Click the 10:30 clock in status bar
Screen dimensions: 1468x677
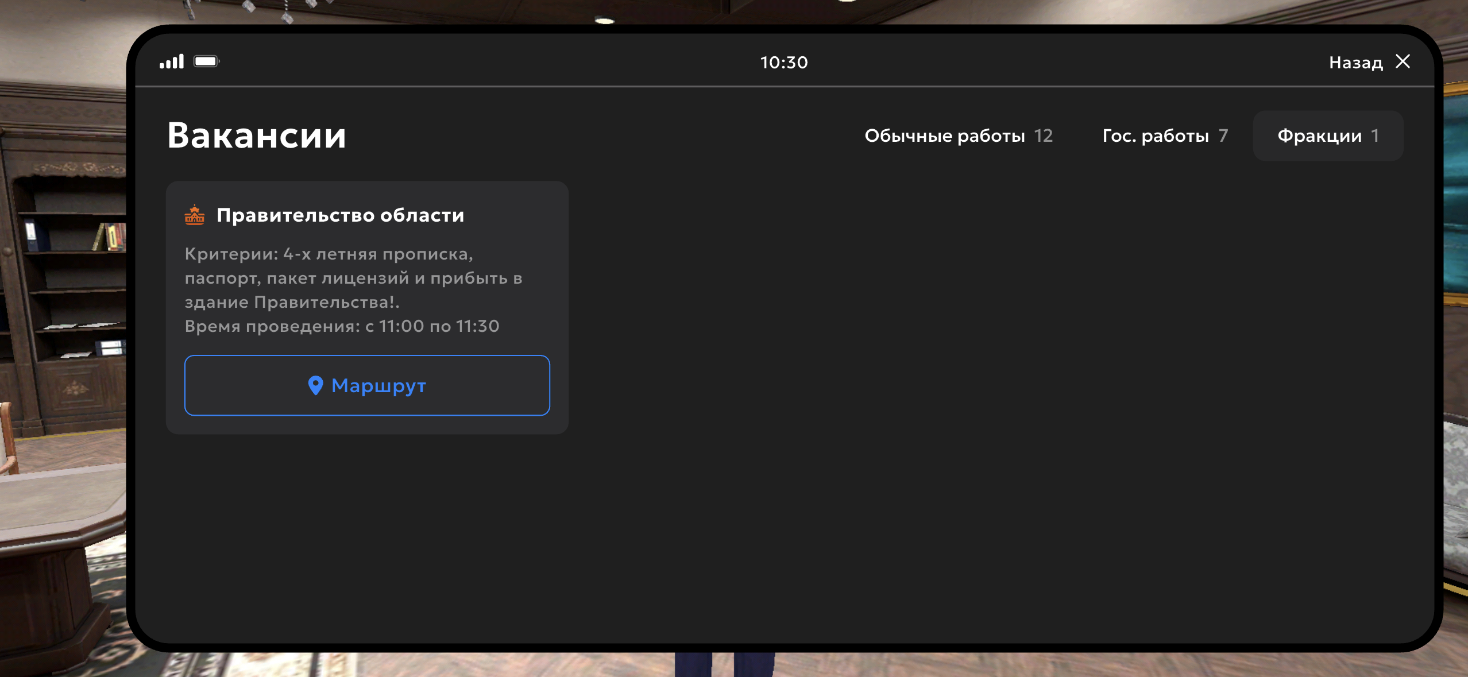(784, 63)
